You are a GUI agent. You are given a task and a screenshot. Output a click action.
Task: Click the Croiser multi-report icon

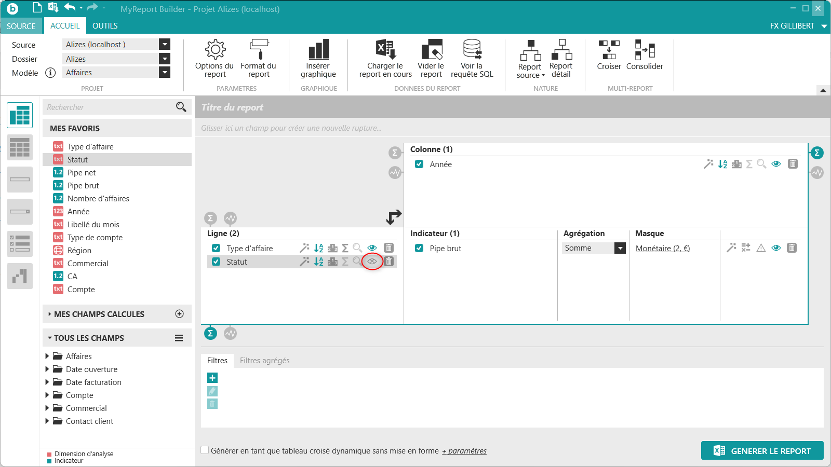(x=609, y=55)
